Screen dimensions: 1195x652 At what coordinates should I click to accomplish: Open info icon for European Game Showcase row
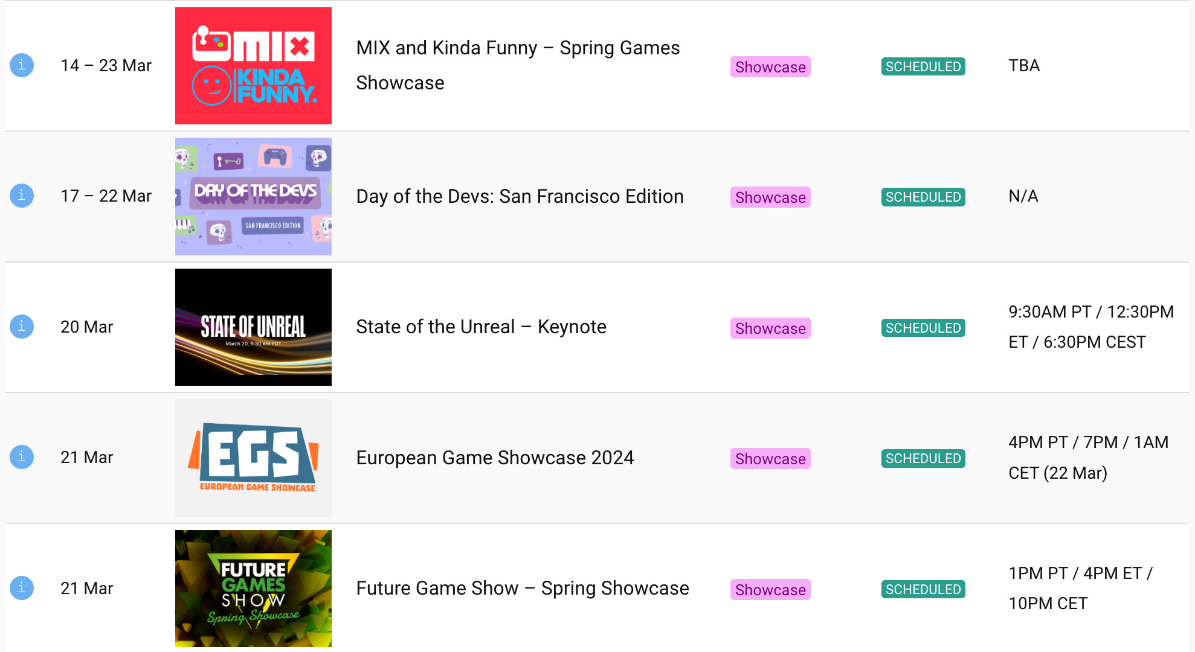click(22, 457)
